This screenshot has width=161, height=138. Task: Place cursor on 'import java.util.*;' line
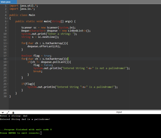point(24,6)
